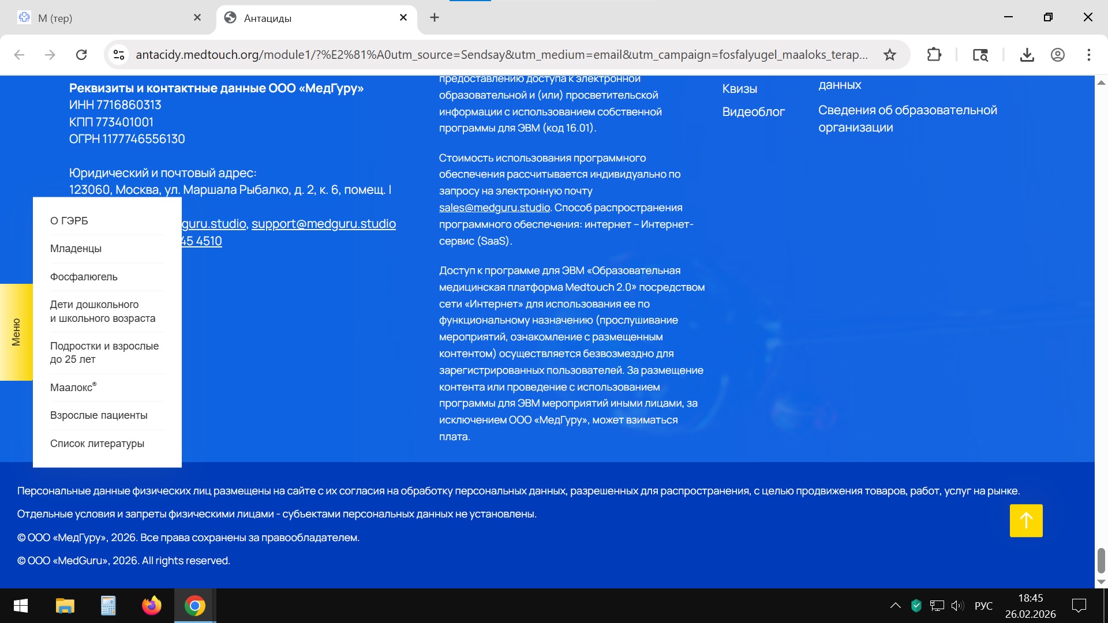This screenshot has height=623, width=1108.
Task: Click the Chrome profile avatar icon
Action: (x=1057, y=55)
